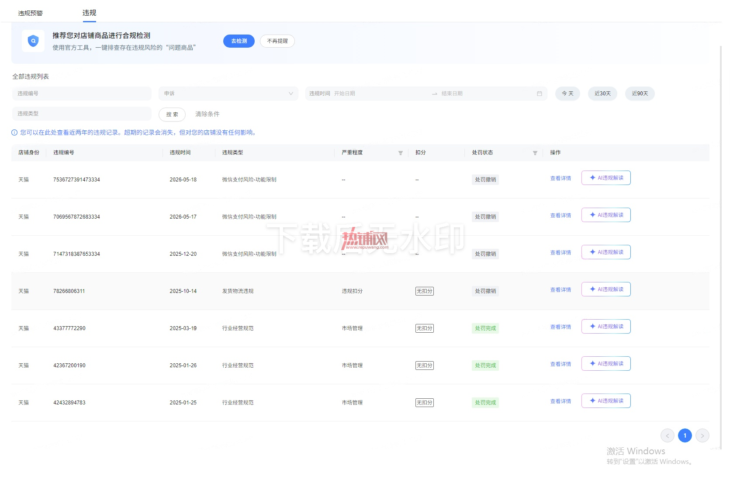Toggle the 今天 quick filter
Viewport: 730px width, 477px height.
coord(567,94)
